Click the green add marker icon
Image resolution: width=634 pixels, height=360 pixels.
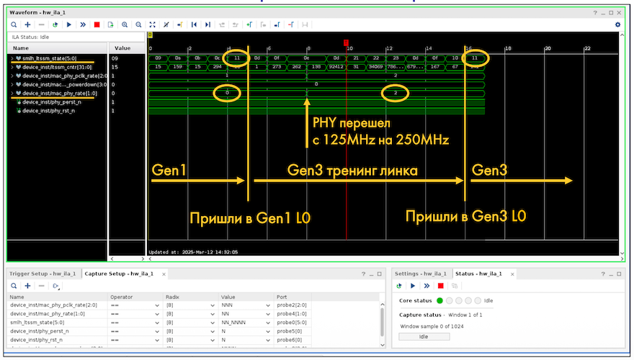pyautogui.click(x=249, y=24)
